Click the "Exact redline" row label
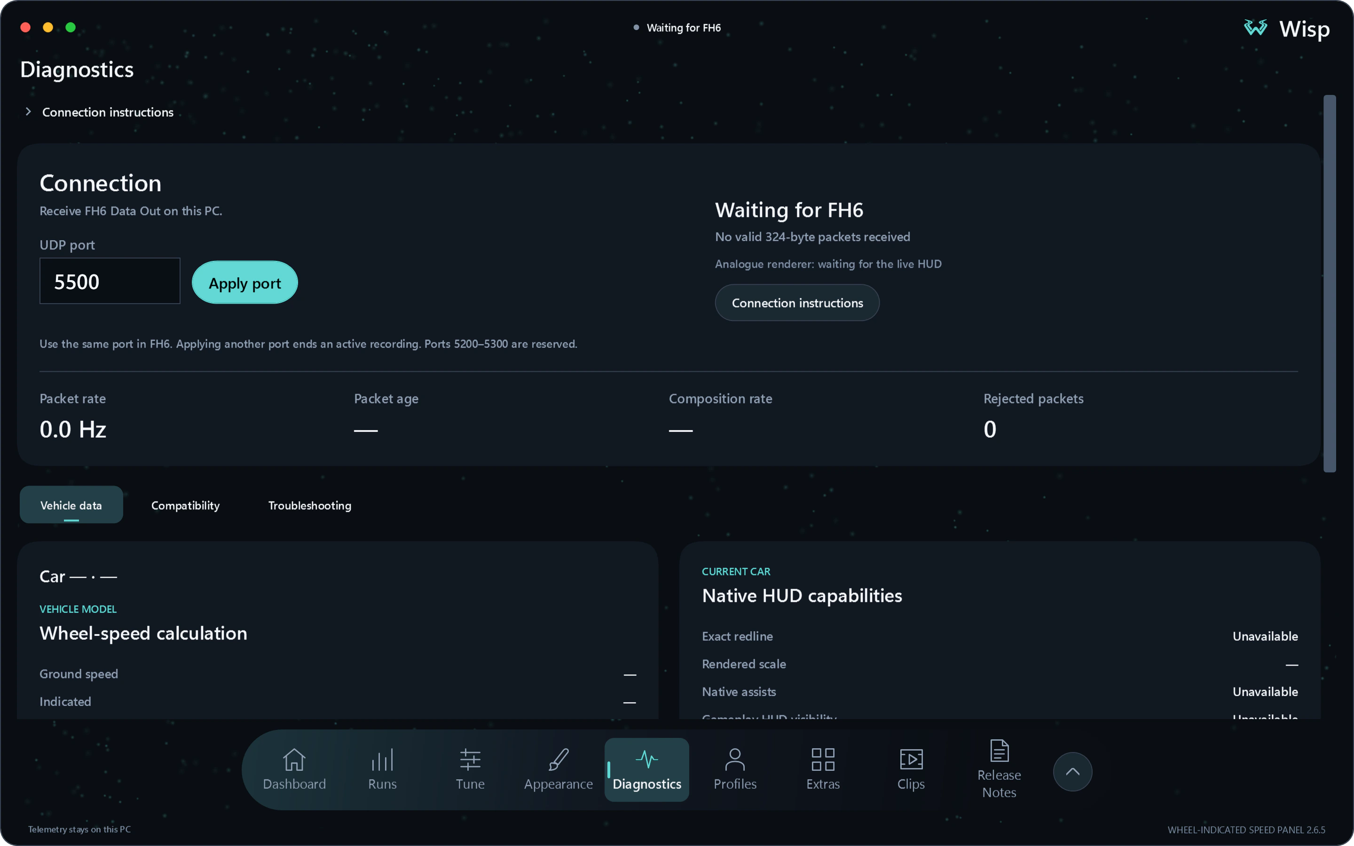1354x846 pixels. [737, 636]
